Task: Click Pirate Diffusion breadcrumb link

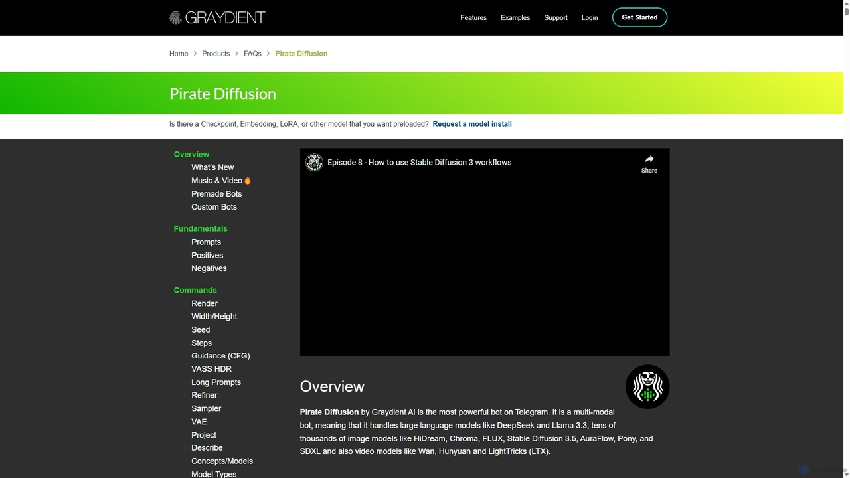Action: (x=301, y=54)
